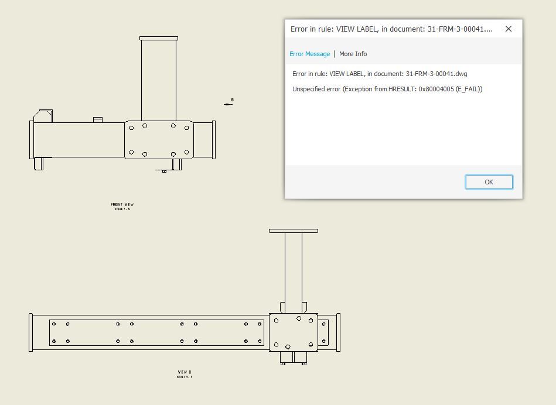Click the top cap of front view column

tap(159, 38)
